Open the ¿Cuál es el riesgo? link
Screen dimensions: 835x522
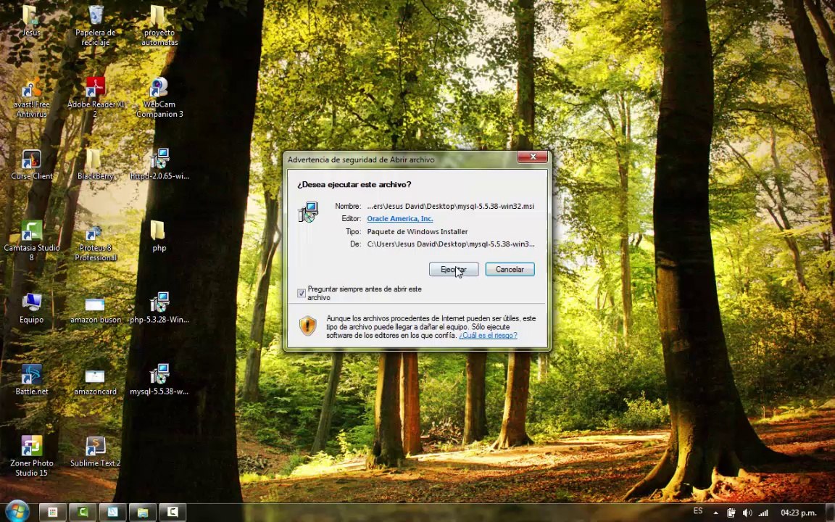coord(488,336)
